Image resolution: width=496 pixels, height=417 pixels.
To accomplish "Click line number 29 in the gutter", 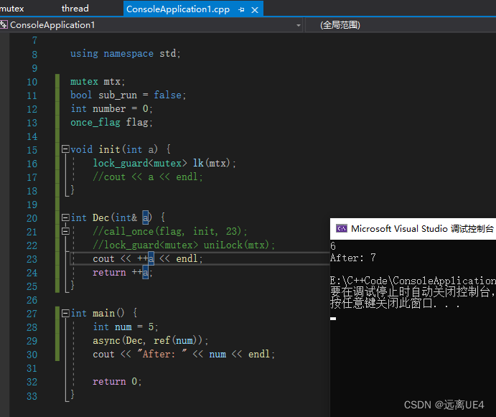I will 32,341.
